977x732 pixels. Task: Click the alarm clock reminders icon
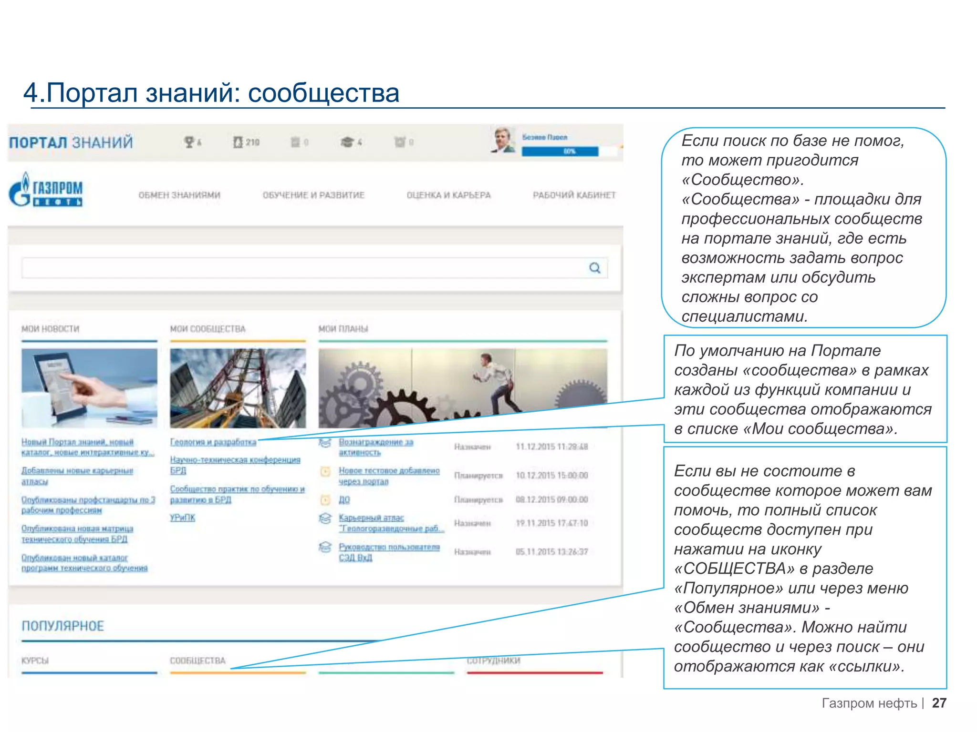pos(399,142)
